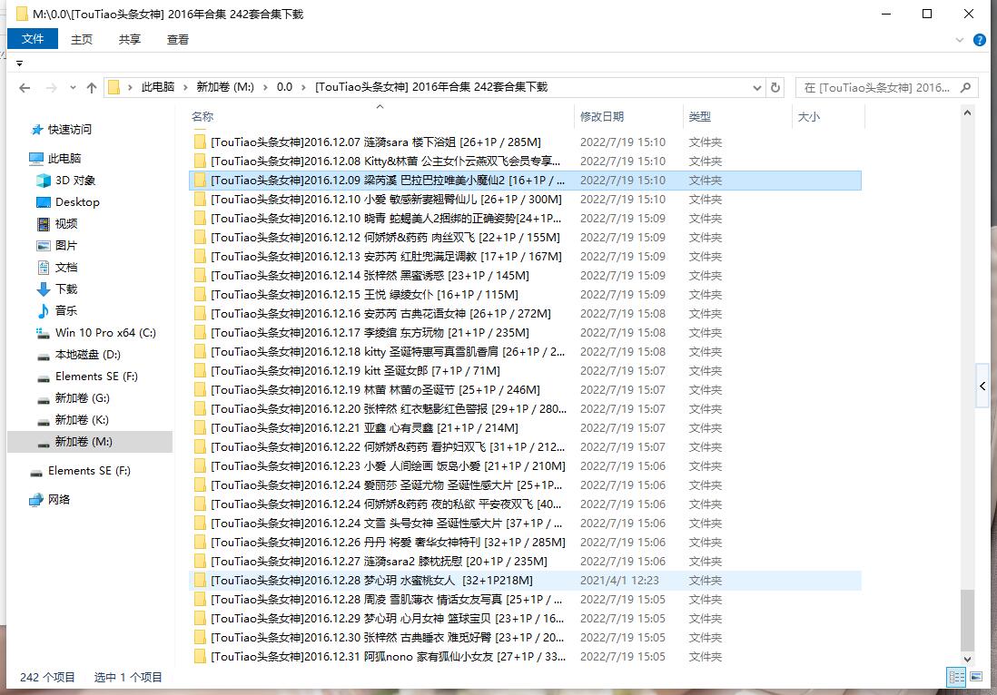
Task: Open Desktop in the navigation pane
Action: 77,202
